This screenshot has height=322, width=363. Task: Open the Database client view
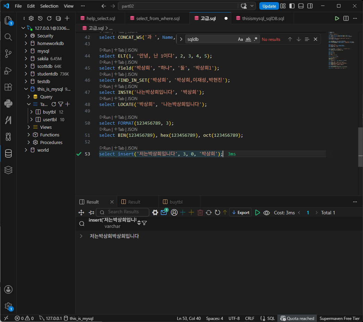(x=8, y=153)
